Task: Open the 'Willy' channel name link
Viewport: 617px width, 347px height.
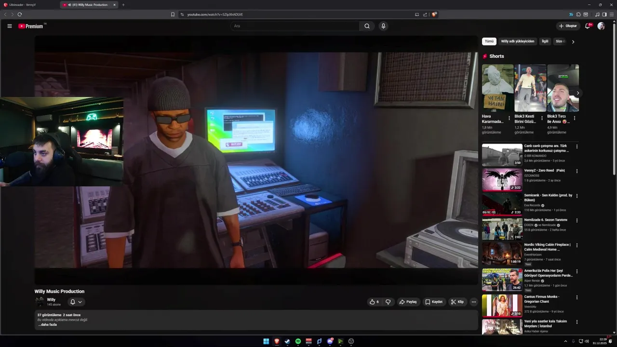Action: tap(51, 300)
